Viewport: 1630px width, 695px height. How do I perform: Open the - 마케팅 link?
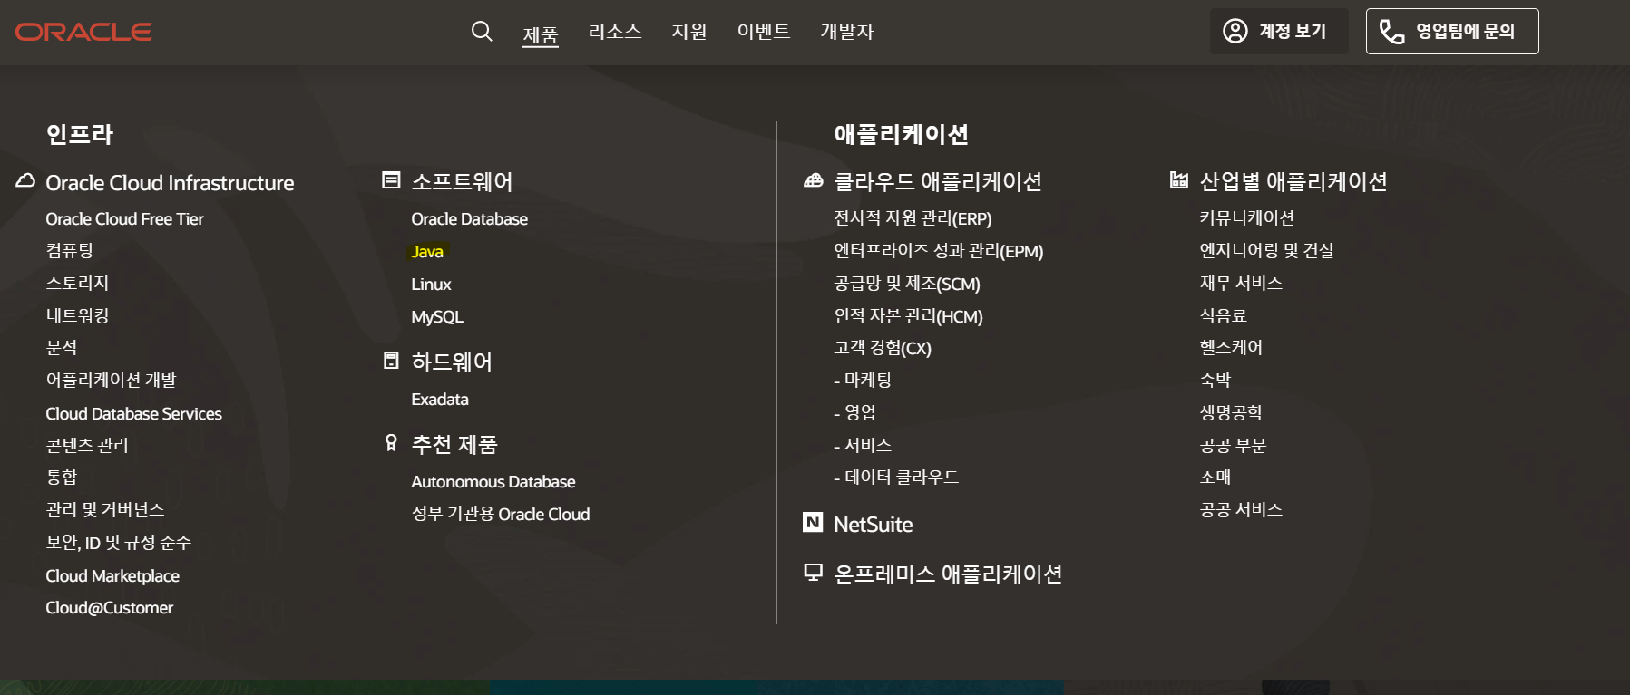[863, 381]
